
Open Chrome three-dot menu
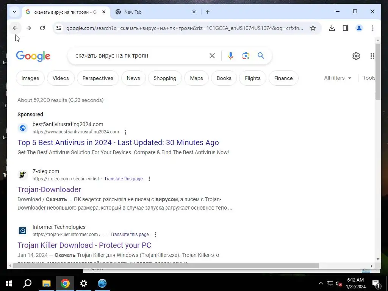pos(373,28)
